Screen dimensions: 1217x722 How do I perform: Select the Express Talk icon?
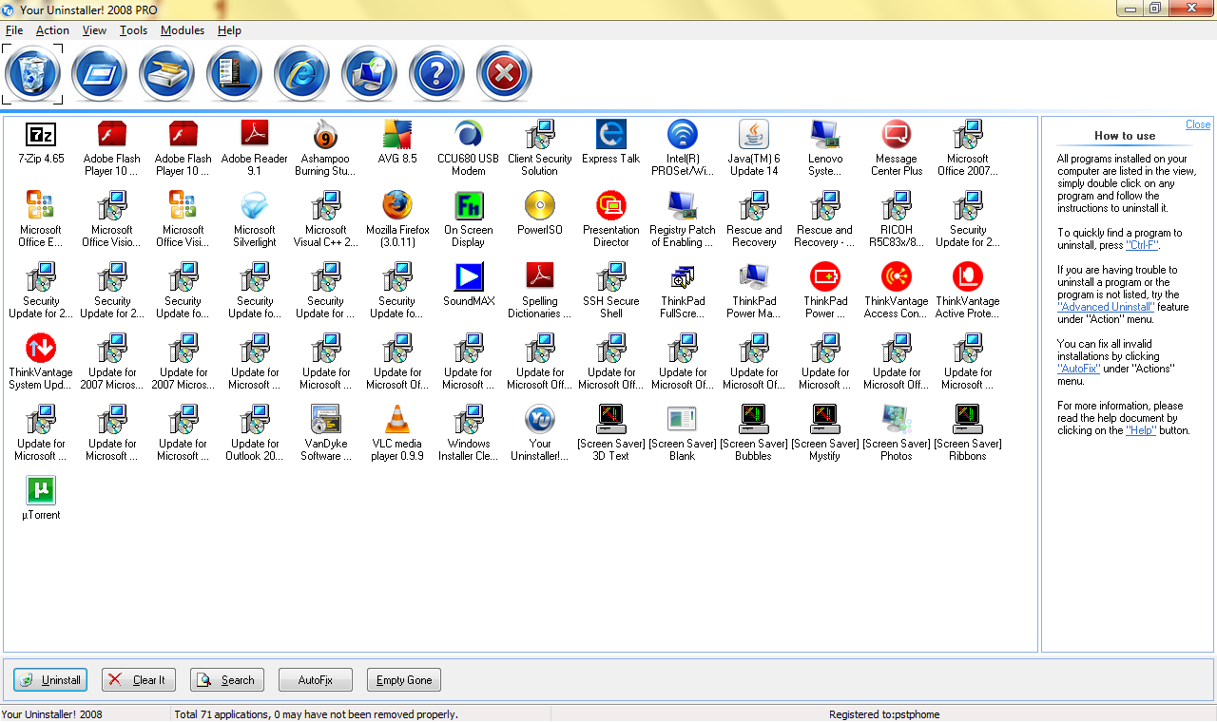coord(611,134)
